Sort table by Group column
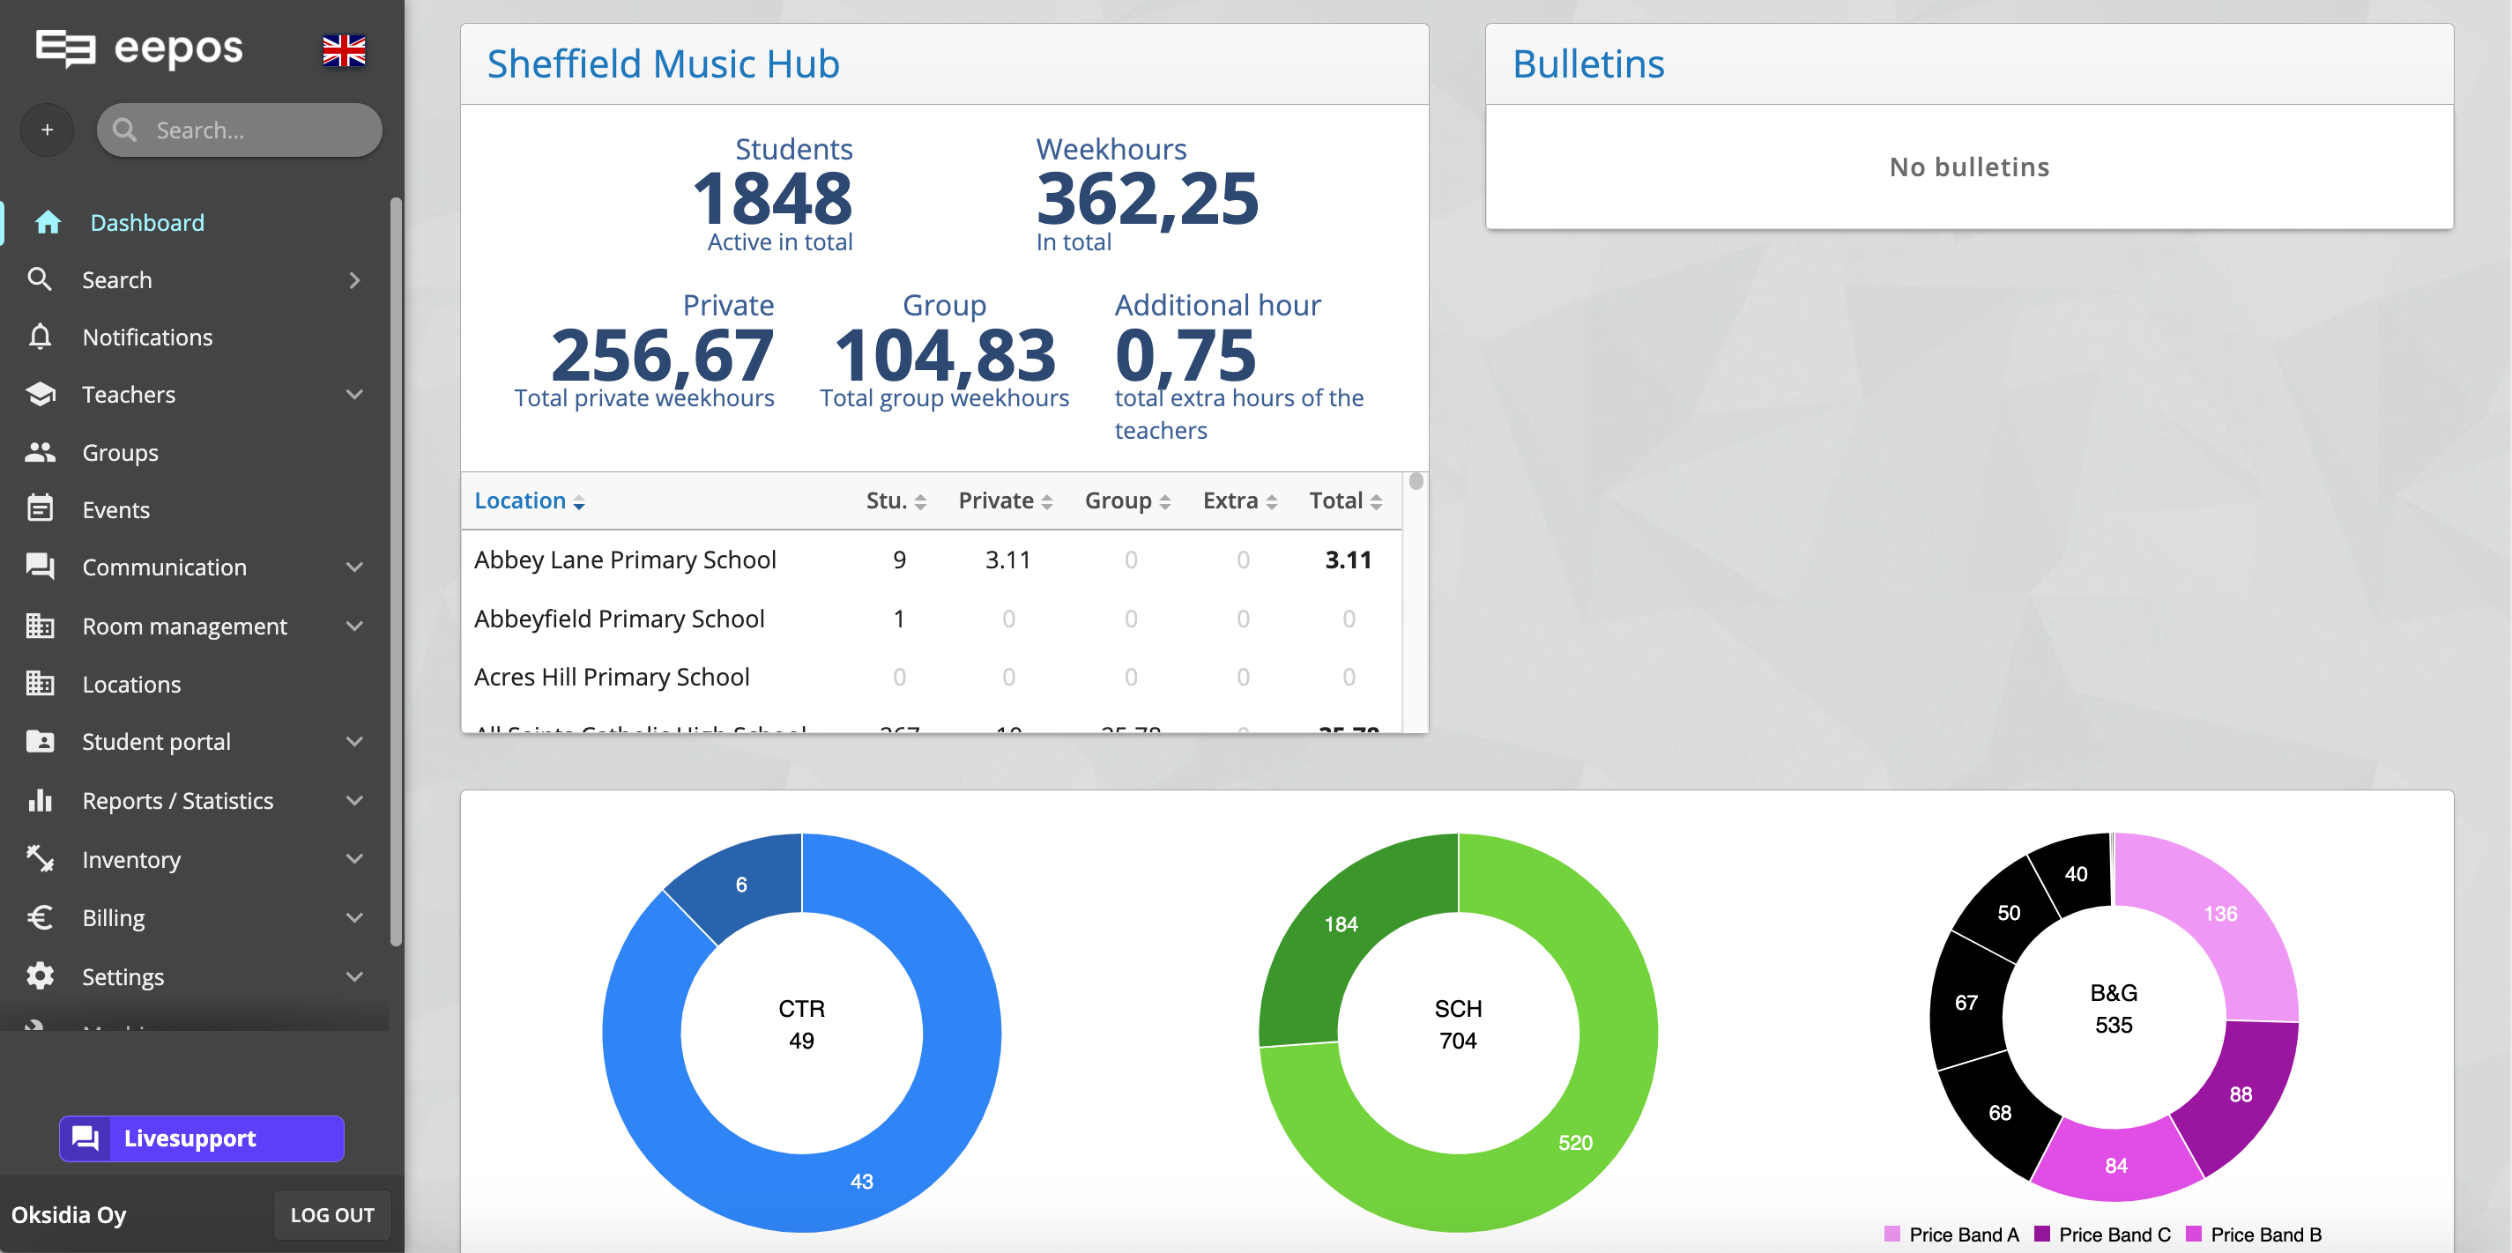Screen dimensions: 2512x1253 (x=1128, y=501)
